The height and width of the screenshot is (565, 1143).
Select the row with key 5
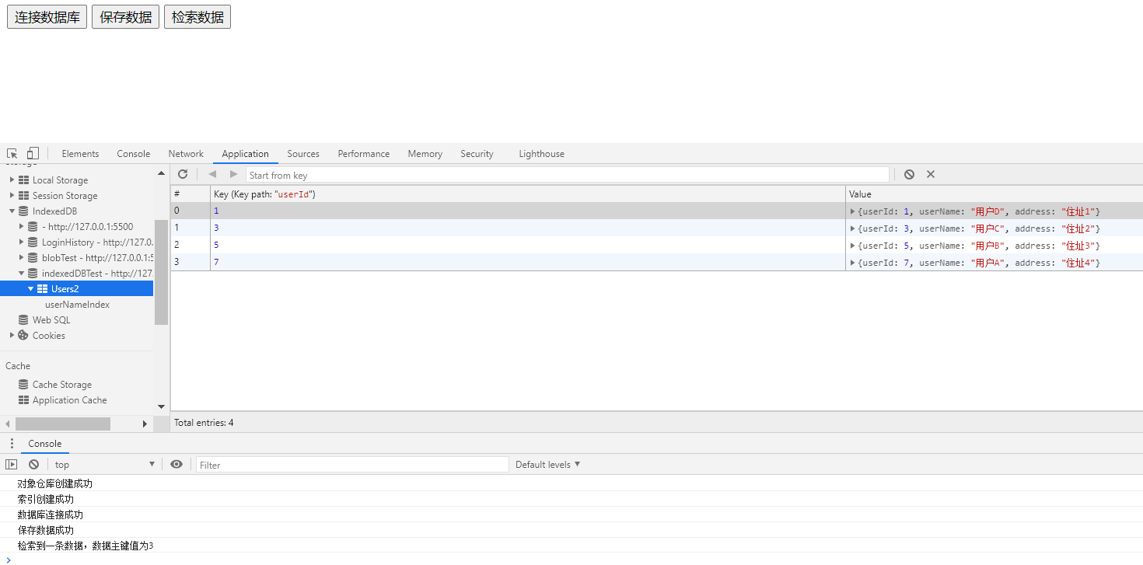coord(657,246)
